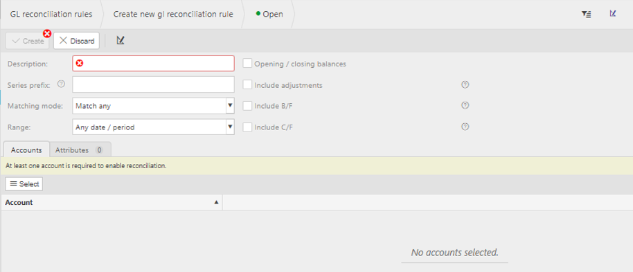This screenshot has width=633, height=272.
Task: Click the edit chart icon in top-right header
Action: pyautogui.click(x=613, y=14)
